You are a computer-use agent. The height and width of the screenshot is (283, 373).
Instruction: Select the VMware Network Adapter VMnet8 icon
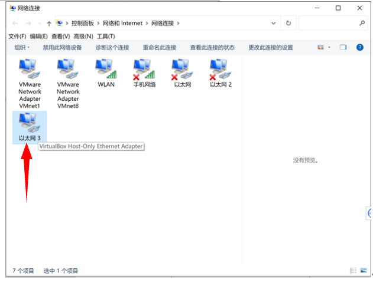coord(68,69)
